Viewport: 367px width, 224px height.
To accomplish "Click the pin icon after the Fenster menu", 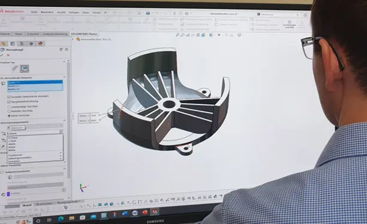I will [x=106, y=13].
